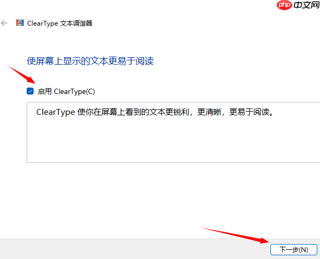Screen dimensions: 320x259
Task: Click the ClearType description text in the box
Action: click(155, 112)
